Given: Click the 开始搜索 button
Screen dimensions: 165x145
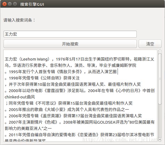Looking at the screenshot, I should (x=70, y=44).
